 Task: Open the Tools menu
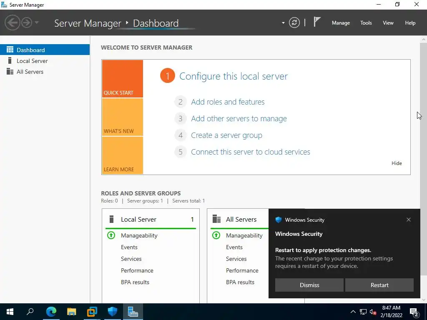click(x=366, y=23)
